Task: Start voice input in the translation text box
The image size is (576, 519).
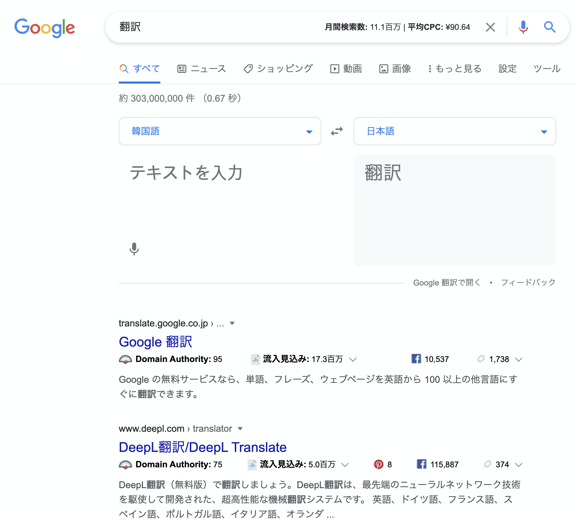Action: pos(134,249)
